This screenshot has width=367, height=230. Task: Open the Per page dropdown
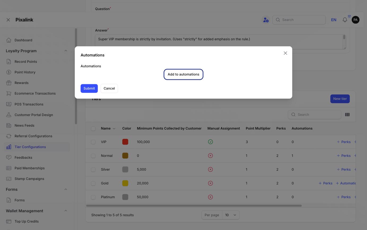[x=230, y=215]
